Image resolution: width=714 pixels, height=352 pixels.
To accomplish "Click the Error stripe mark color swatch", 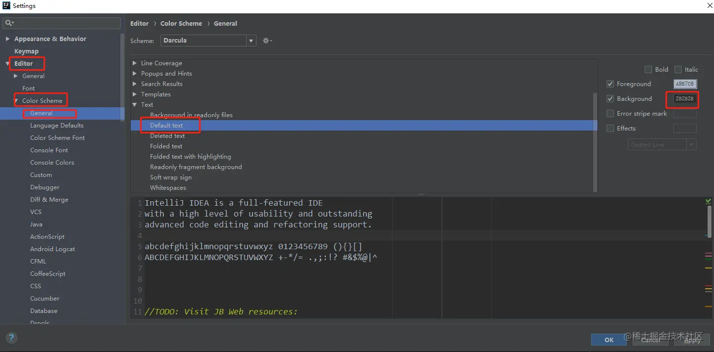I will (685, 114).
